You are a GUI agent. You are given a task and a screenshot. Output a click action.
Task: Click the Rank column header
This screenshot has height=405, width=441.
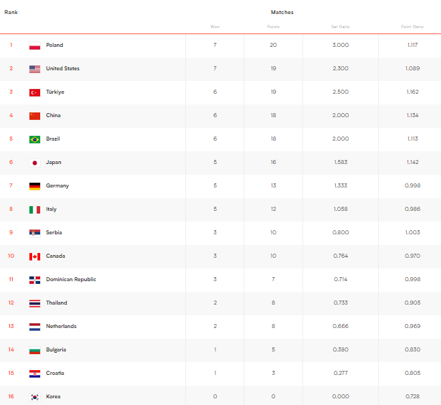(x=11, y=12)
